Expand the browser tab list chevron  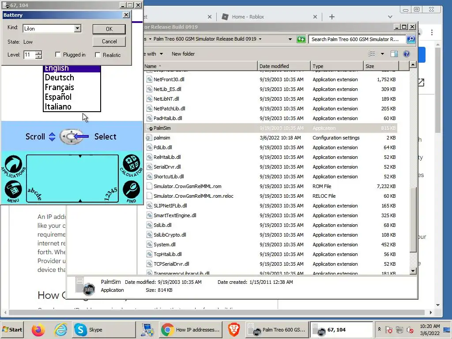click(x=390, y=17)
